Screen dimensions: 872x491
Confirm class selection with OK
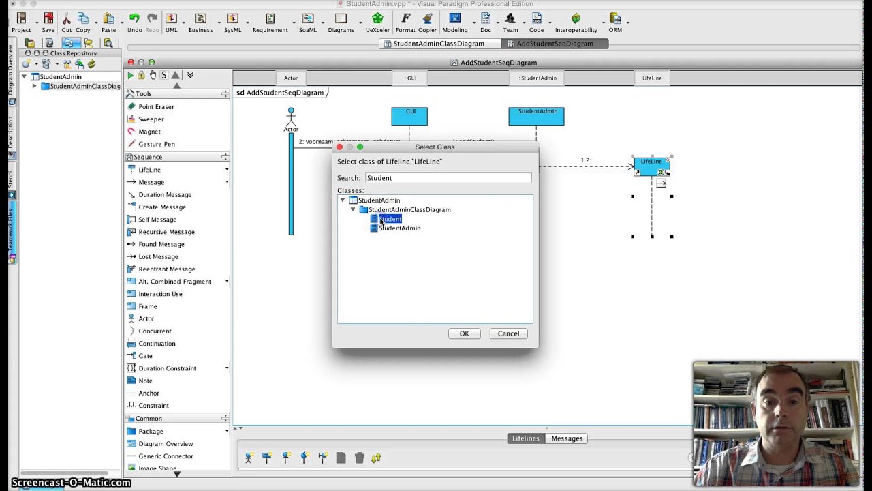pos(464,333)
